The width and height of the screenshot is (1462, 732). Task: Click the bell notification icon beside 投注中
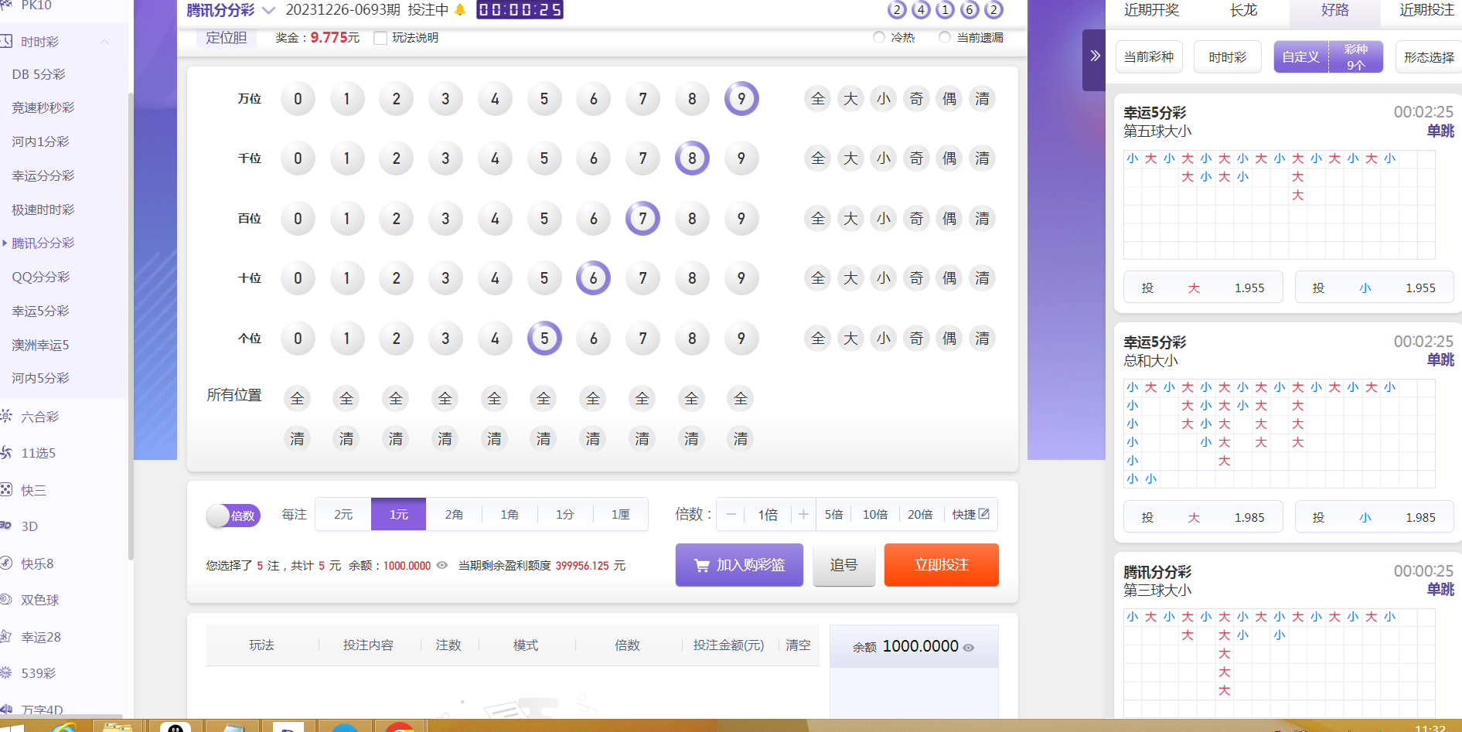[460, 10]
